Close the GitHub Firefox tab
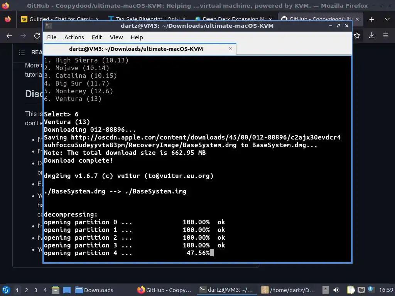Viewport: 395px width, 296px height. coord(357,19)
